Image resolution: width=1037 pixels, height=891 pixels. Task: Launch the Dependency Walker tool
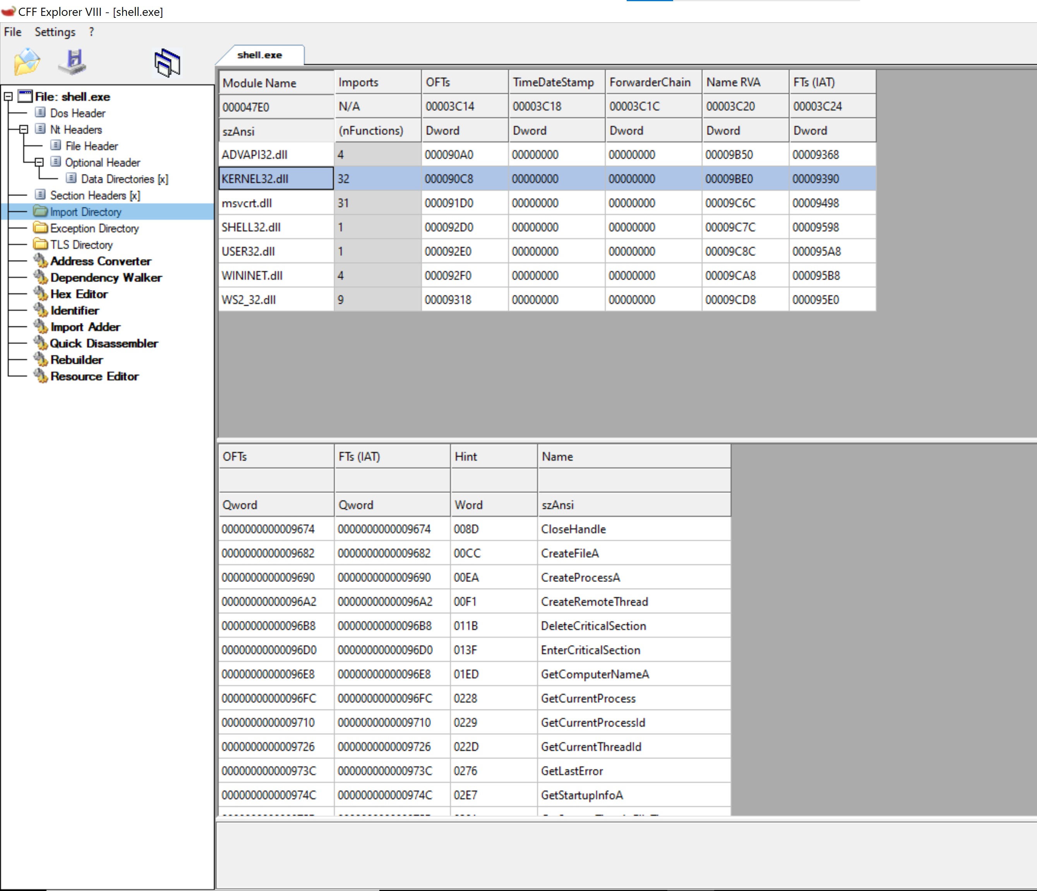(x=106, y=278)
